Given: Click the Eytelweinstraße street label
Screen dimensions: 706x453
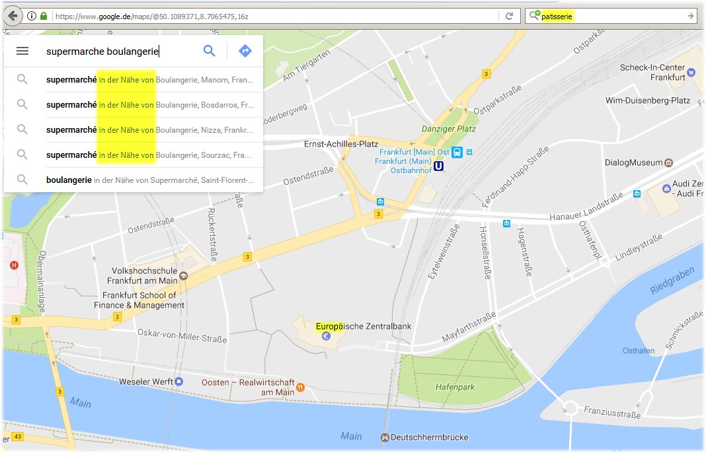Looking at the screenshot, I should (444, 252).
